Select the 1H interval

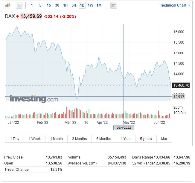coord(65,5)
